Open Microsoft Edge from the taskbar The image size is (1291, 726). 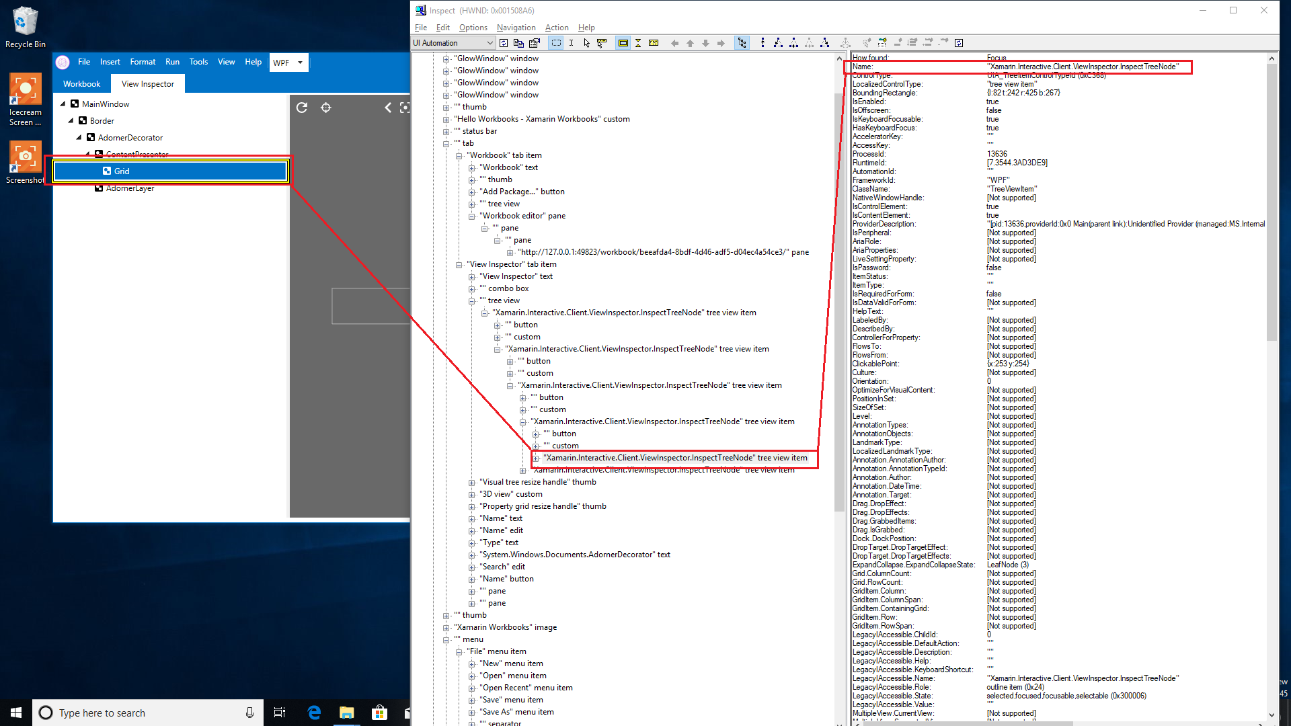[x=314, y=713]
